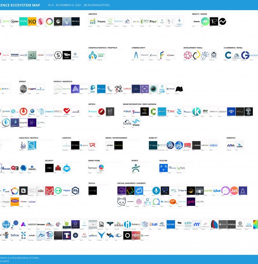Select the Frux logo in Agritech
258x264 pixels.
point(153,21)
